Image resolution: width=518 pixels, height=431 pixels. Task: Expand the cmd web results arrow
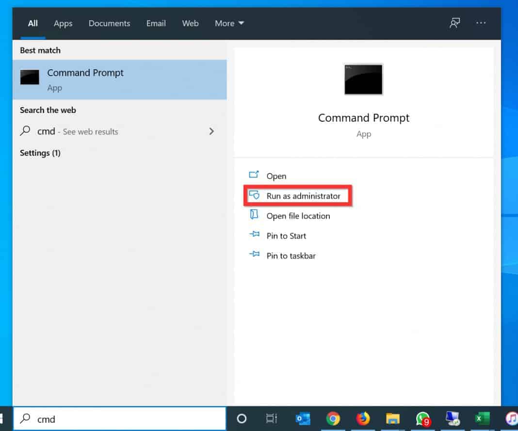tap(211, 131)
